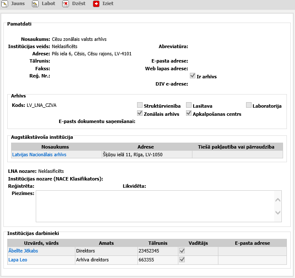Screen dimensions: 295x278
Task: Tick the Laboratorija checkbox
Action: point(249,105)
